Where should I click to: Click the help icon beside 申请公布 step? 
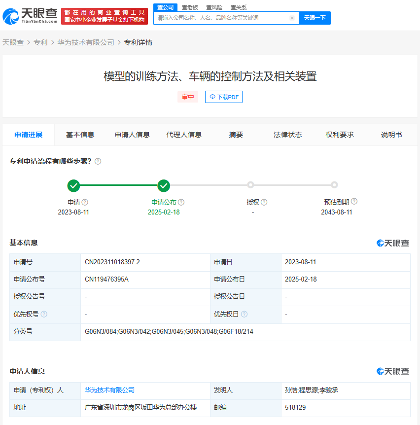click(181, 202)
